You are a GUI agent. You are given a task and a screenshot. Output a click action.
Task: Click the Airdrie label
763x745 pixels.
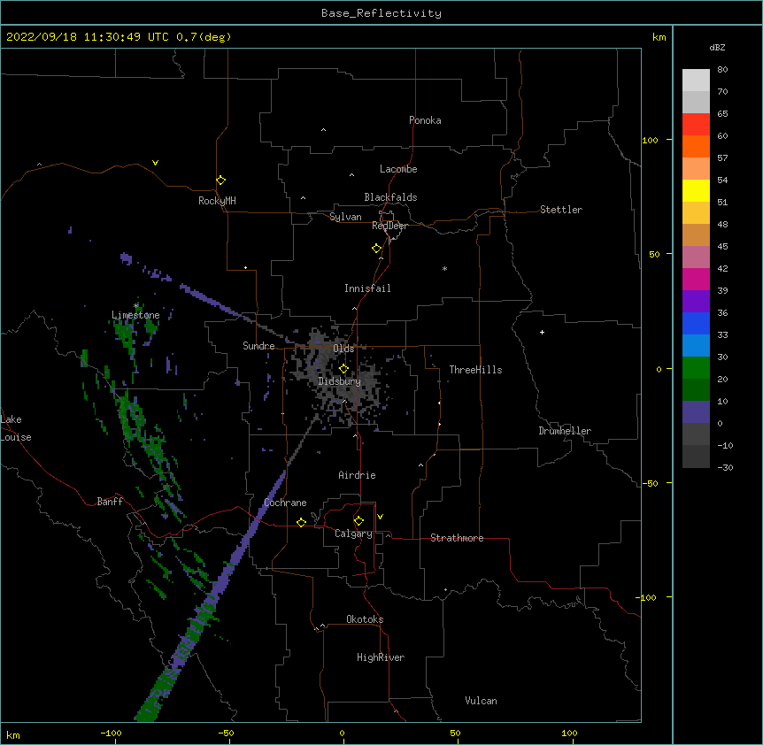[358, 475]
